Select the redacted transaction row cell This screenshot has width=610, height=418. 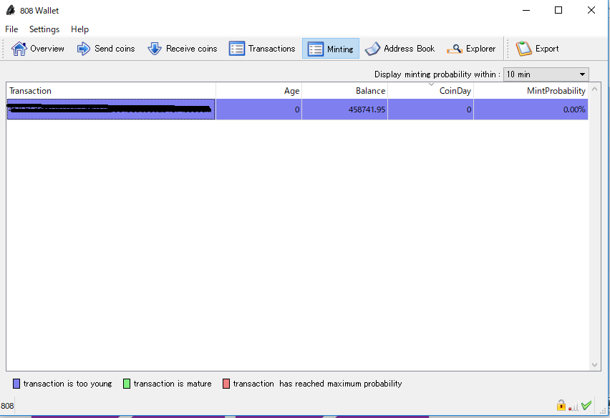111,110
